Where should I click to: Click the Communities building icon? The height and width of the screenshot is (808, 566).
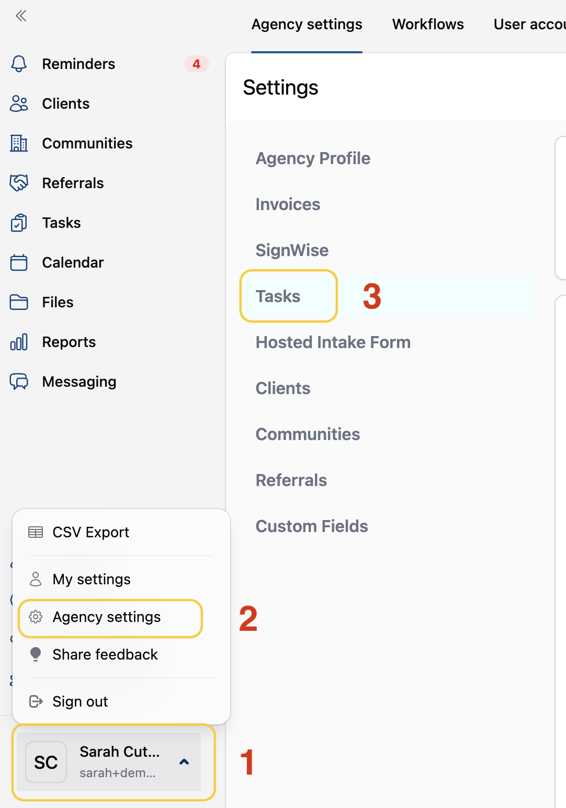click(19, 143)
